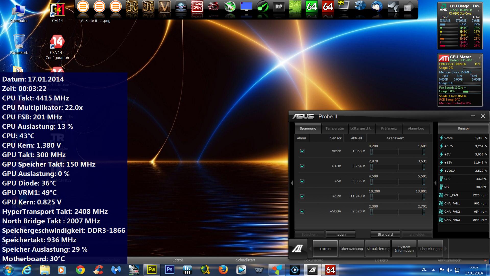This screenshot has width=490, height=276.
Task: Adjust the Vcore threshold slider
Action: [x=398, y=152]
